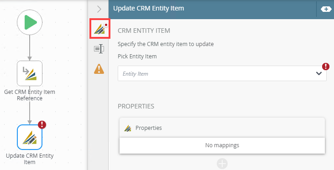
Task: Click the Update CRM Entity Item step label
Action: coord(30,159)
